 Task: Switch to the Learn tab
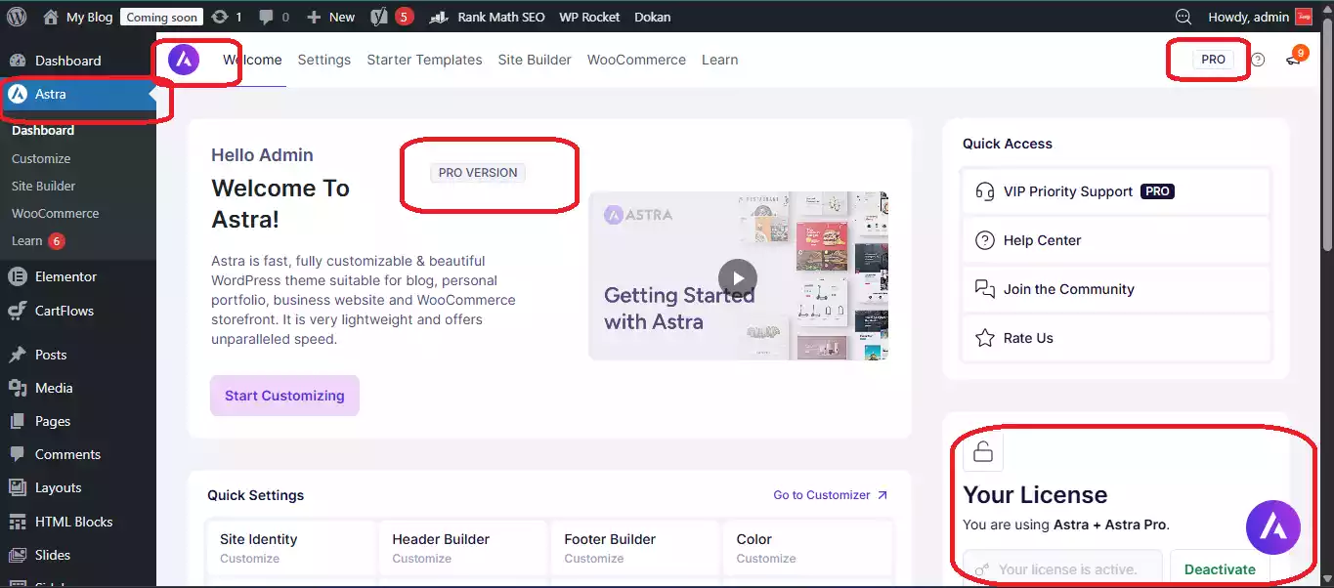tap(719, 60)
